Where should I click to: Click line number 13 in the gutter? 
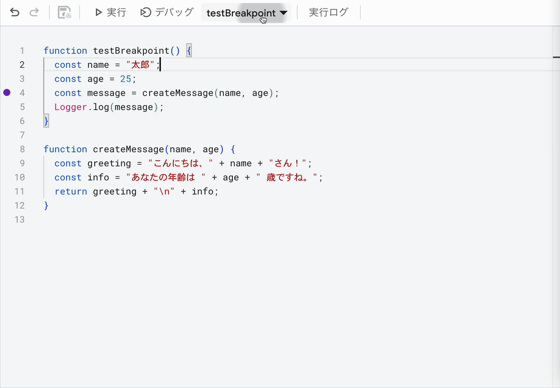click(20, 219)
